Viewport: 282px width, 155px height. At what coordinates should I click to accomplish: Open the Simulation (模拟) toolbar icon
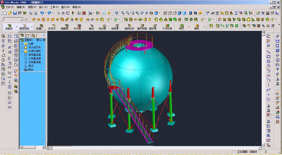coord(197,25)
